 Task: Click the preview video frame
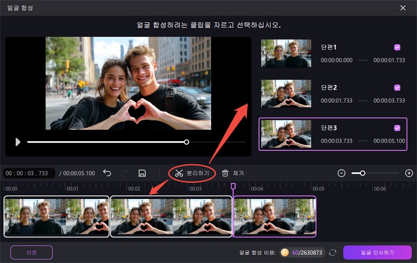tap(128, 83)
